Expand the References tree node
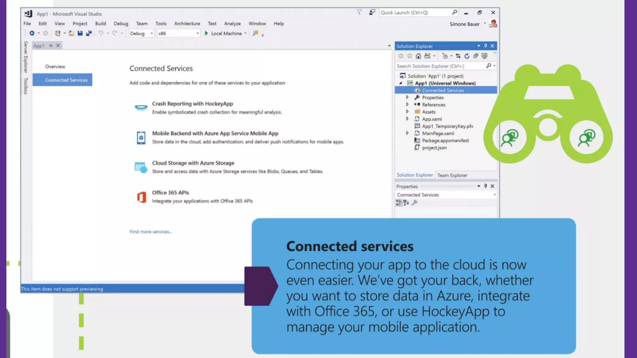Image resolution: width=637 pixels, height=358 pixels. tap(407, 105)
